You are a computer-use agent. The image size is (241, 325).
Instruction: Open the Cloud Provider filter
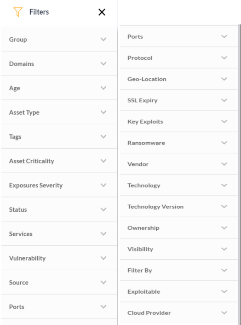click(179, 313)
